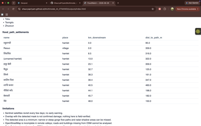
Task: Click the place column header
Action: click(65, 37)
